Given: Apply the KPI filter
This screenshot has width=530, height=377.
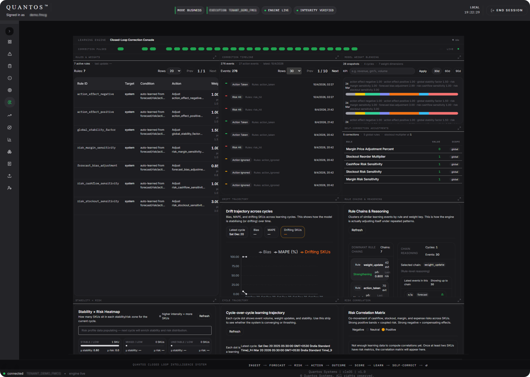Looking at the screenshot, I should point(423,71).
